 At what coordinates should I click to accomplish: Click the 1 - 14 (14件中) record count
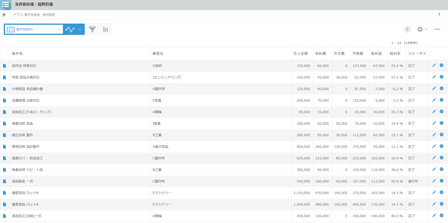(404, 43)
